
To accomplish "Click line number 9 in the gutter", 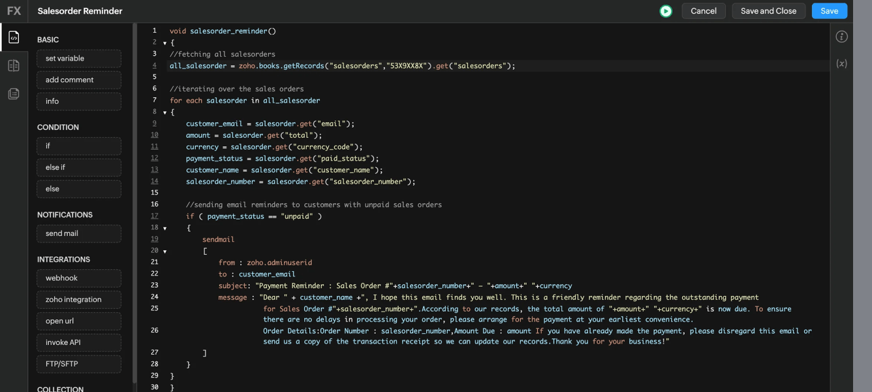I will click(155, 123).
